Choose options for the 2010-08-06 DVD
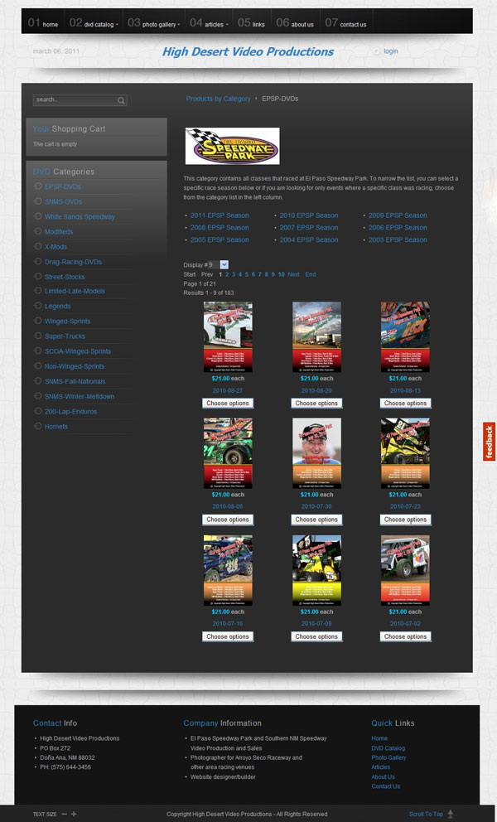The image size is (497, 822). point(228,520)
